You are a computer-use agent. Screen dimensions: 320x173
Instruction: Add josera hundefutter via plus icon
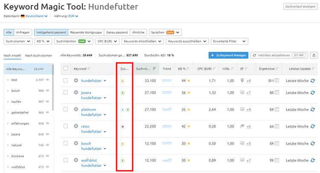coord(76,92)
